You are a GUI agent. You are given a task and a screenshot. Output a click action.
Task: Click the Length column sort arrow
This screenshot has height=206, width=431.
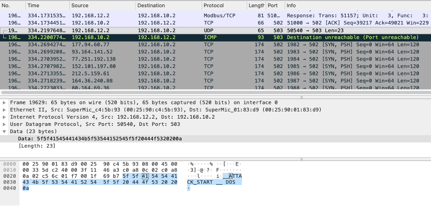click(264, 5)
